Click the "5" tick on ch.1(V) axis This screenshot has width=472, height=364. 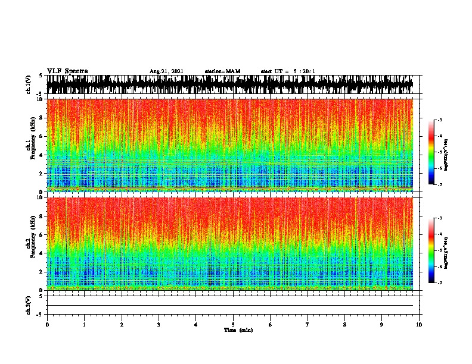coord(41,76)
